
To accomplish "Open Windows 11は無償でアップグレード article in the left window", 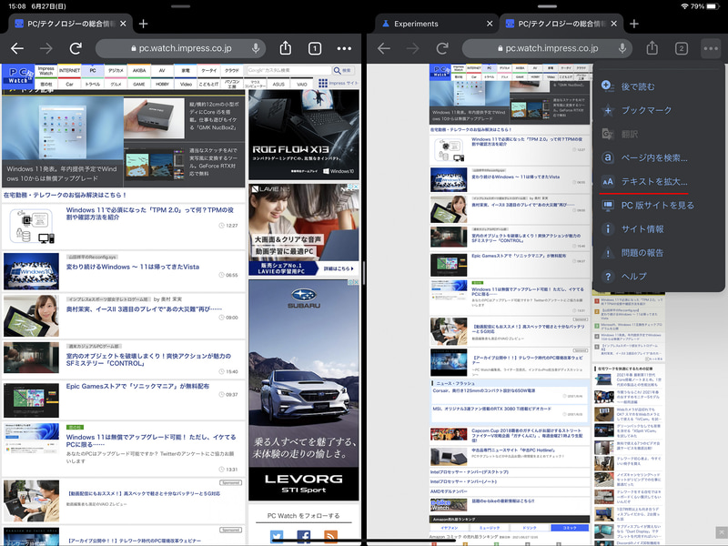I will [151, 440].
